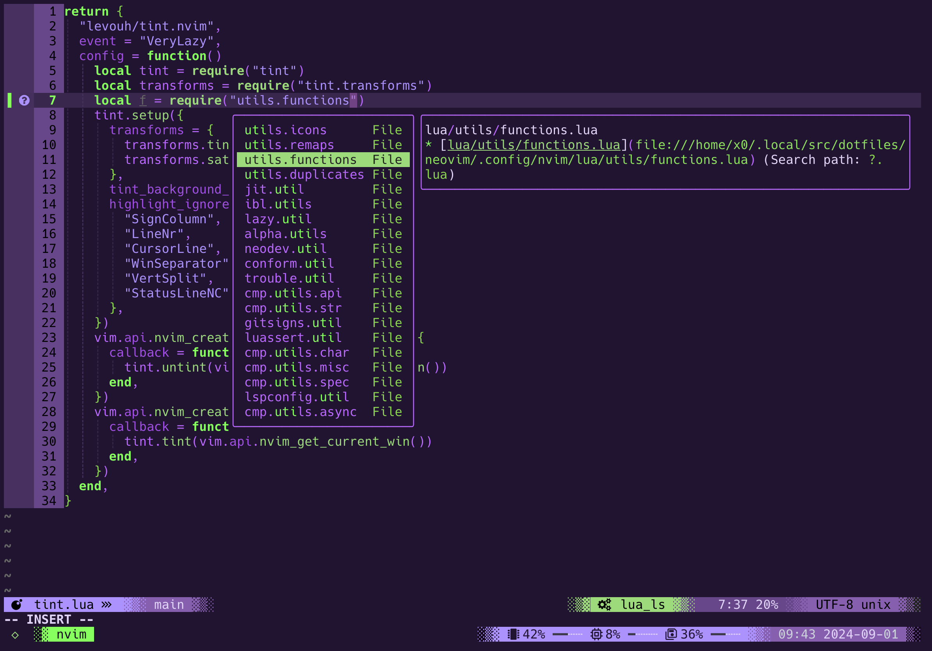This screenshot has width=932, height=651.
Task: Switch to the nvim tmux window tab
Action: (x=71, y=634)
